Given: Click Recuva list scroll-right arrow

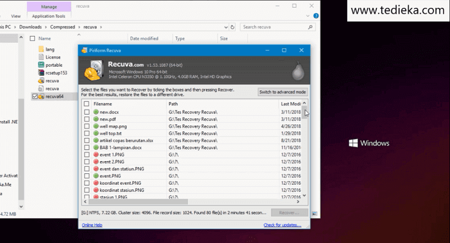Looking at the screenshot, I should pos(298,202).
